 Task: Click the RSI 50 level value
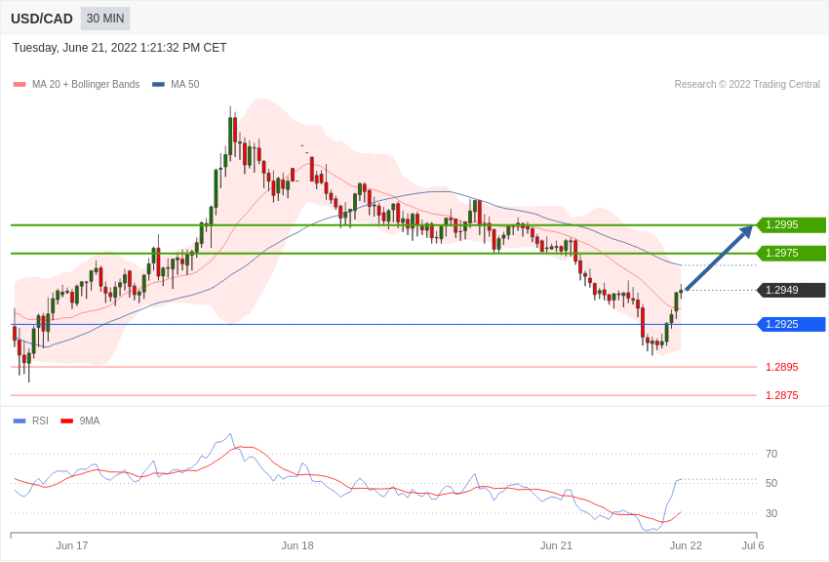pyautogui.click(x=771, y=483)
